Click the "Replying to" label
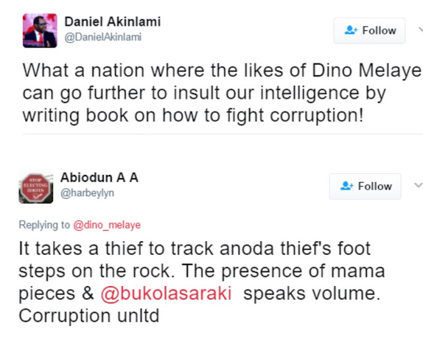423x356 pixels. (x=44, y=225)
